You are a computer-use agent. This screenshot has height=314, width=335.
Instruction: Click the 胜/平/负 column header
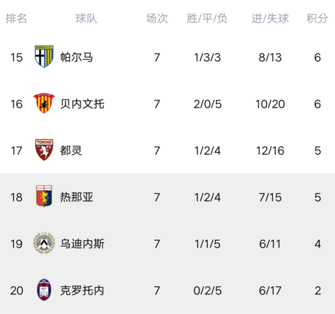tap(207, 18)
